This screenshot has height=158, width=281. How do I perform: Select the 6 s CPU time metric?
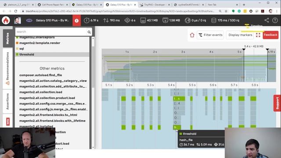pyautogui.click(x=130, y=21)
